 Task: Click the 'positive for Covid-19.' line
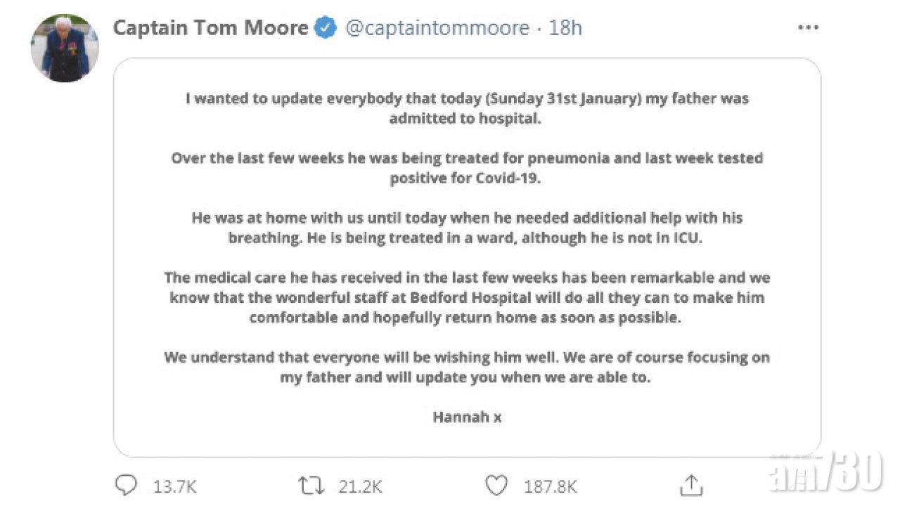pyautogui.click(x=466, y=179)
